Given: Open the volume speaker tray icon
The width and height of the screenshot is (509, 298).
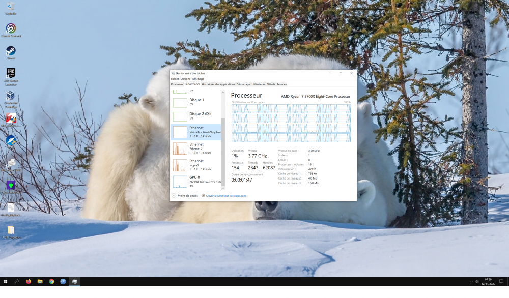Looking at the screenshot, I should (x=477, y=281).
